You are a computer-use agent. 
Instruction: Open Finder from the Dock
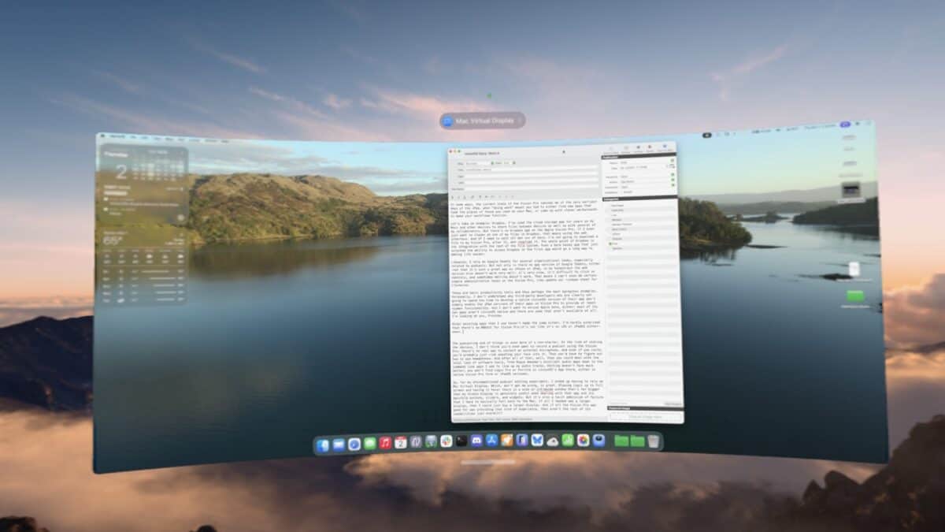(323, 445)
